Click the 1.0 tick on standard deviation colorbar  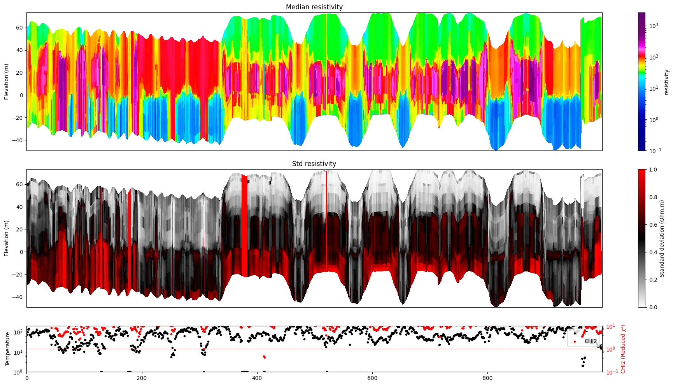653,170
